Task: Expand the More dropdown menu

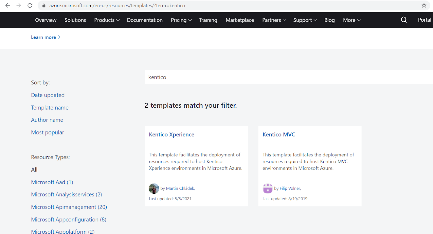Action: point(352,20)
